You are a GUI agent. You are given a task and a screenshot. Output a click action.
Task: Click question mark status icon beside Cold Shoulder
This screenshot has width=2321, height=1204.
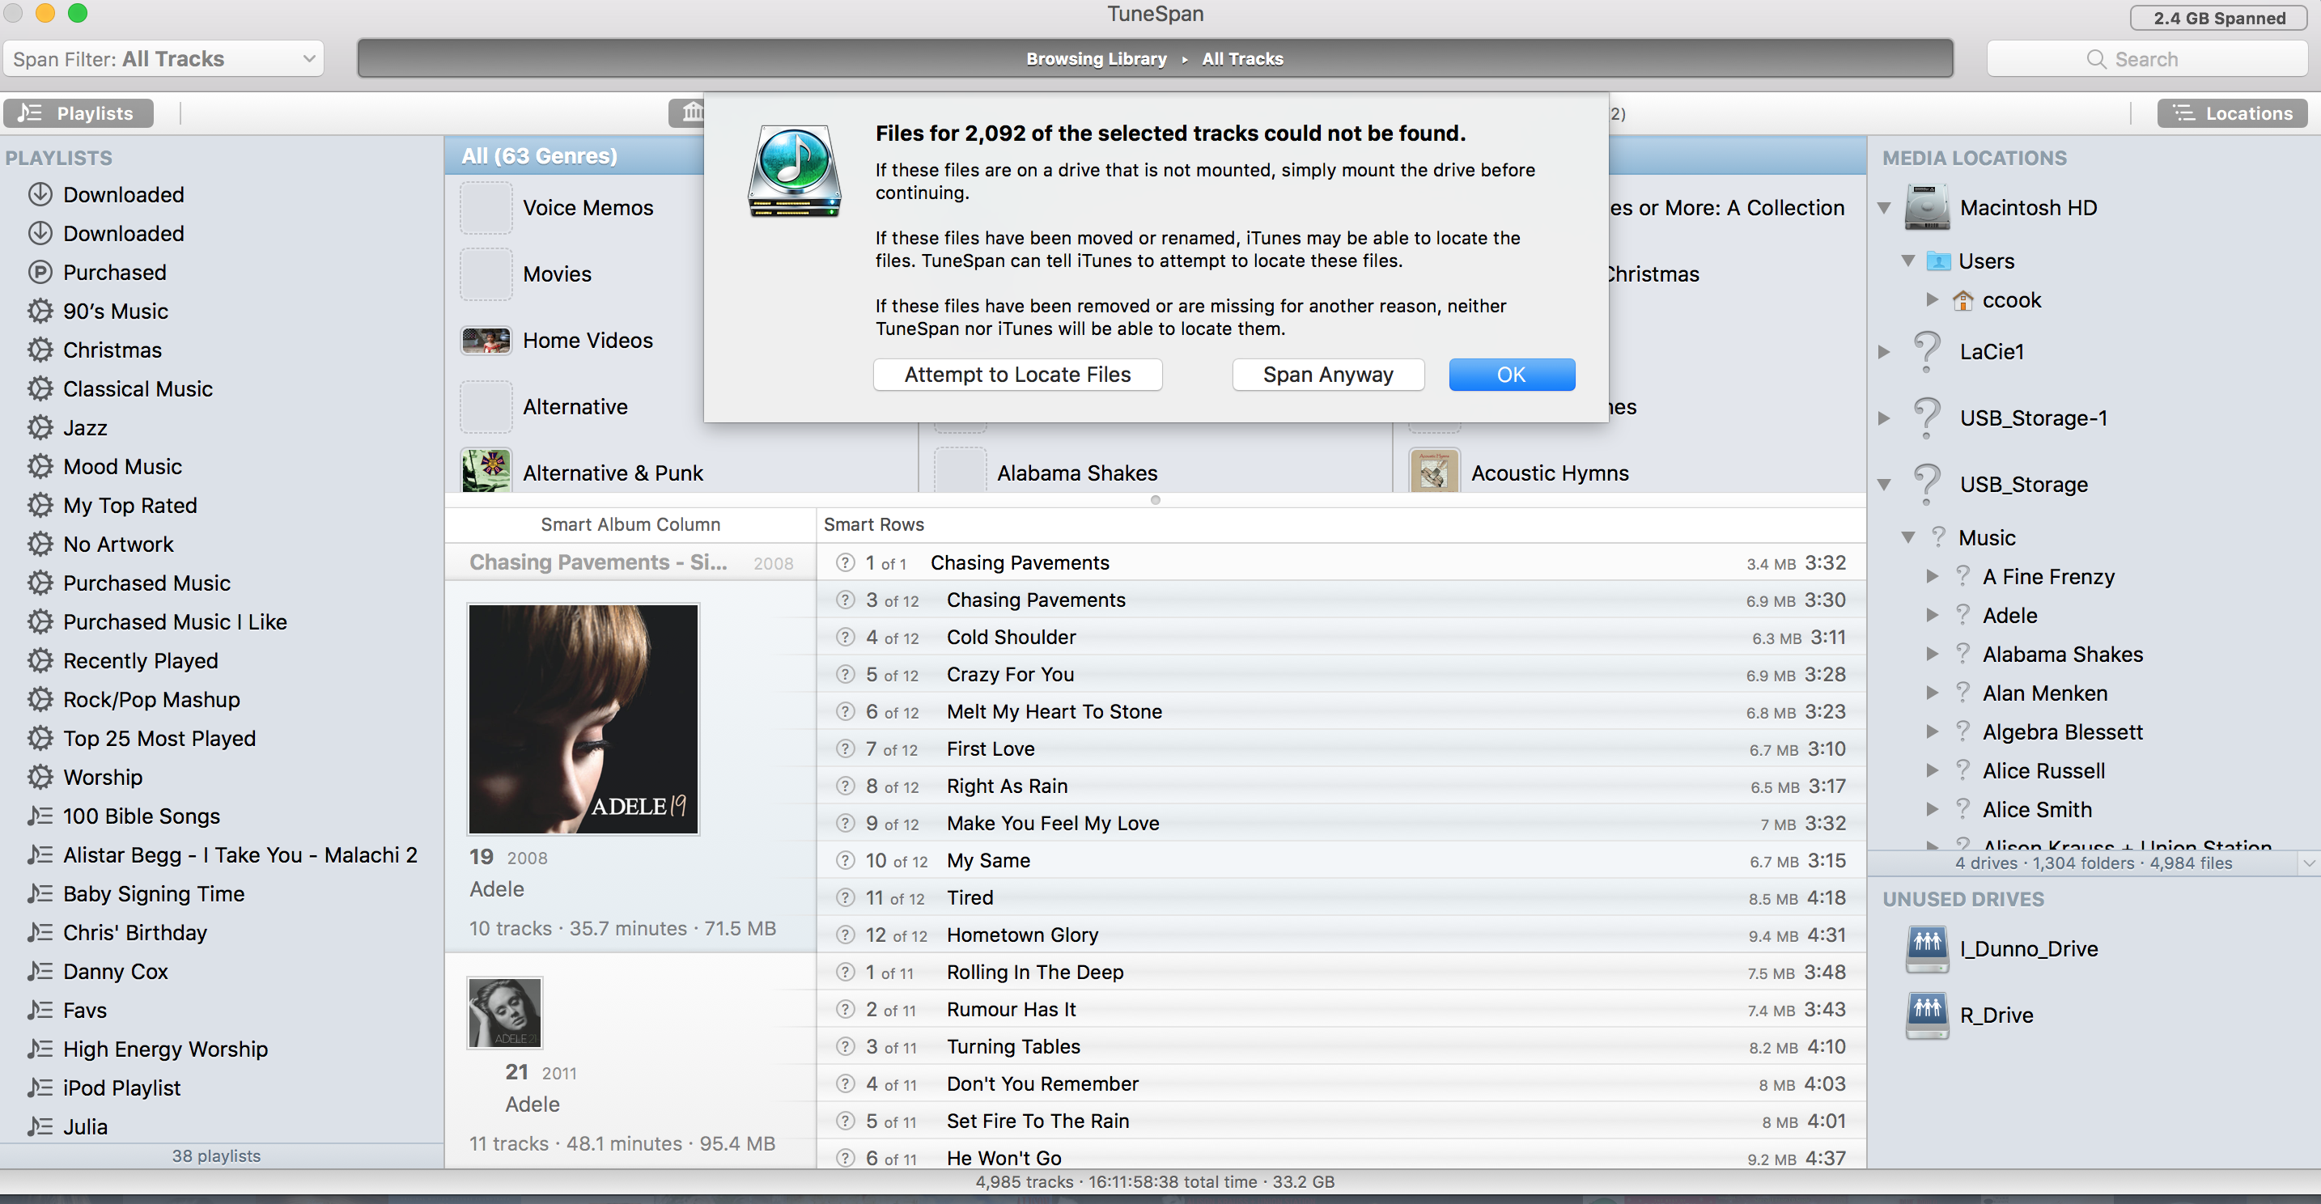(x=844, y=638)
